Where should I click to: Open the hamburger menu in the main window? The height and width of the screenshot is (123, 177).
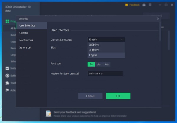click(x=150, y=5)
